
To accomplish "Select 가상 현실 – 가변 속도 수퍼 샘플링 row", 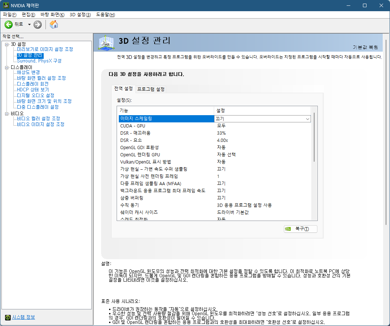I will [x=214, y=169].
